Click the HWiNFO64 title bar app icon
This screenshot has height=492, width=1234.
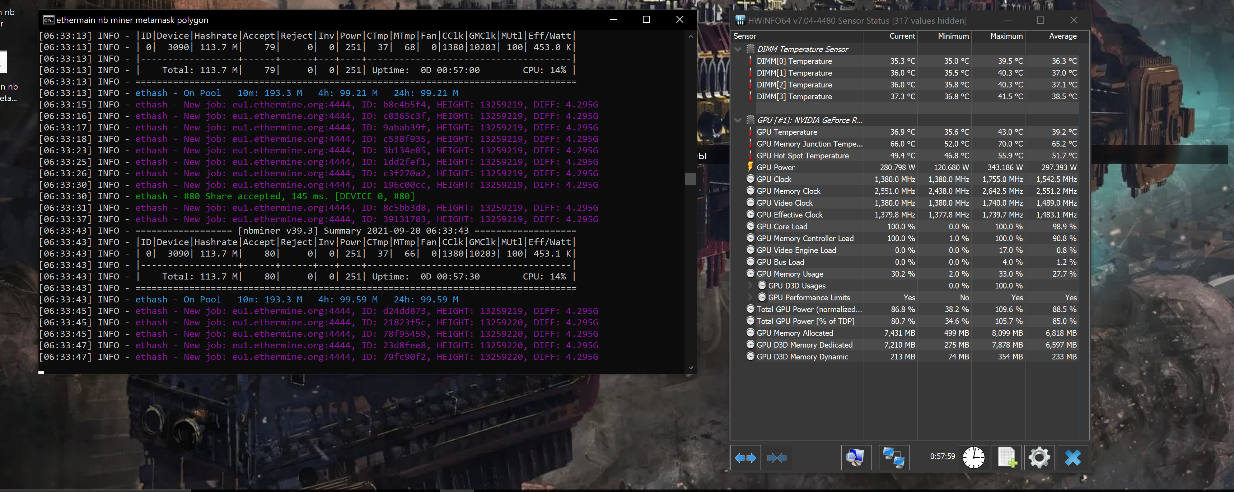(x=740, y=20)
